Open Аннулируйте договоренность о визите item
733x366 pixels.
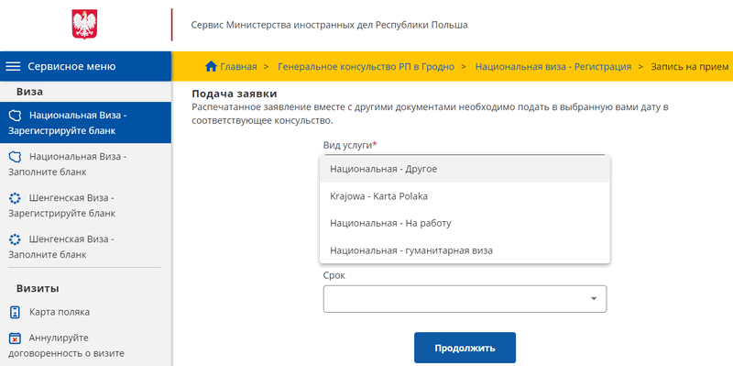[85, 346]
